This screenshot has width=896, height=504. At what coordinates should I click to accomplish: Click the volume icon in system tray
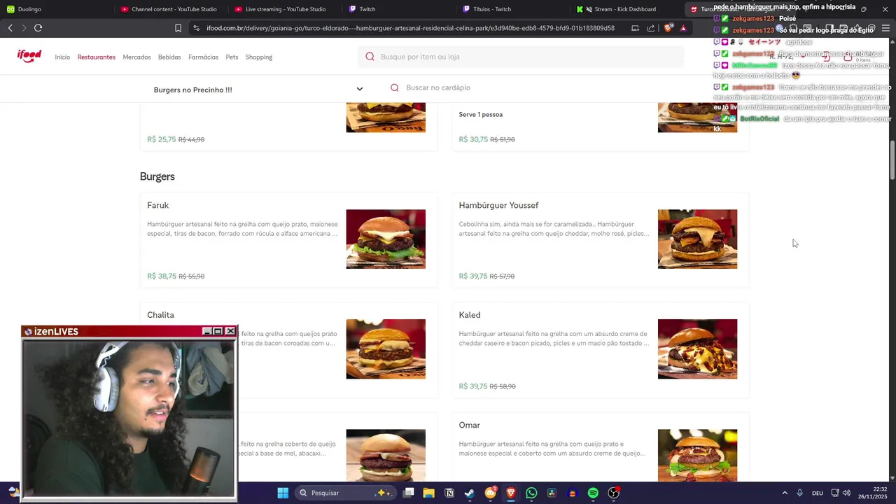click(846, 493)
